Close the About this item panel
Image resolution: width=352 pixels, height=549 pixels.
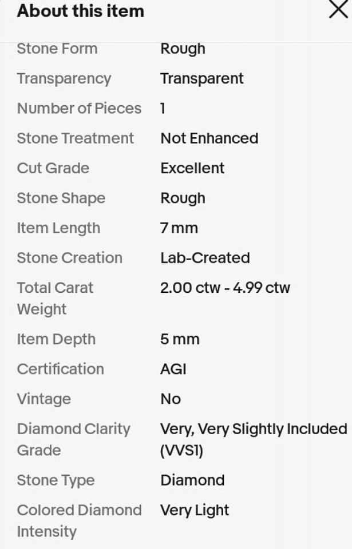[338, 10]
